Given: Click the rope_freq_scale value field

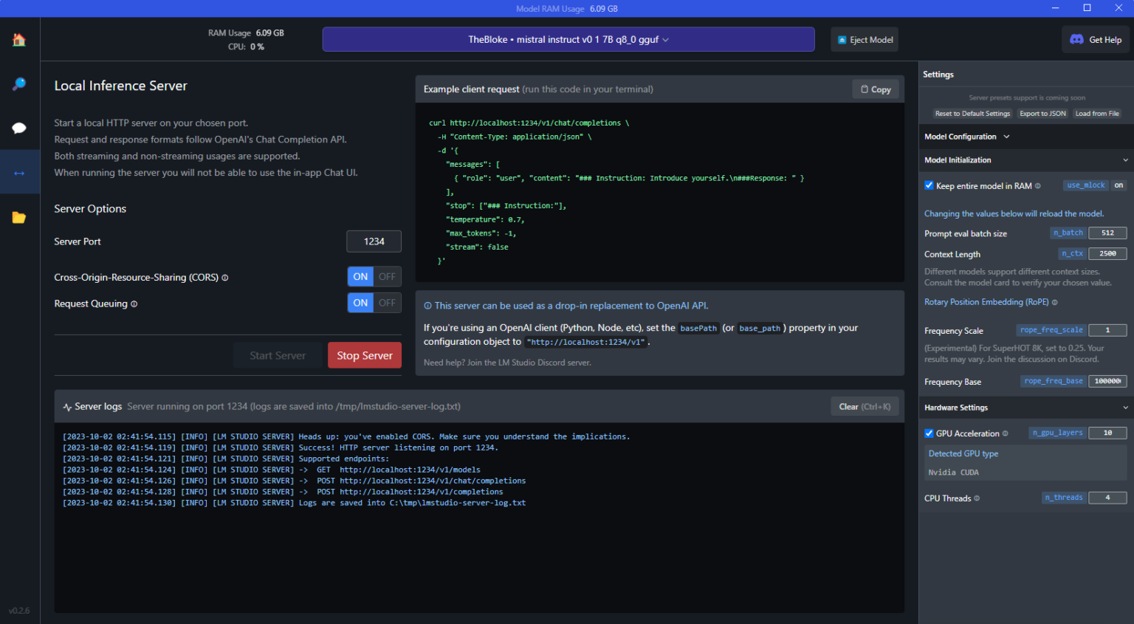Looking at the screenshot, I should tap(1107, 330).
